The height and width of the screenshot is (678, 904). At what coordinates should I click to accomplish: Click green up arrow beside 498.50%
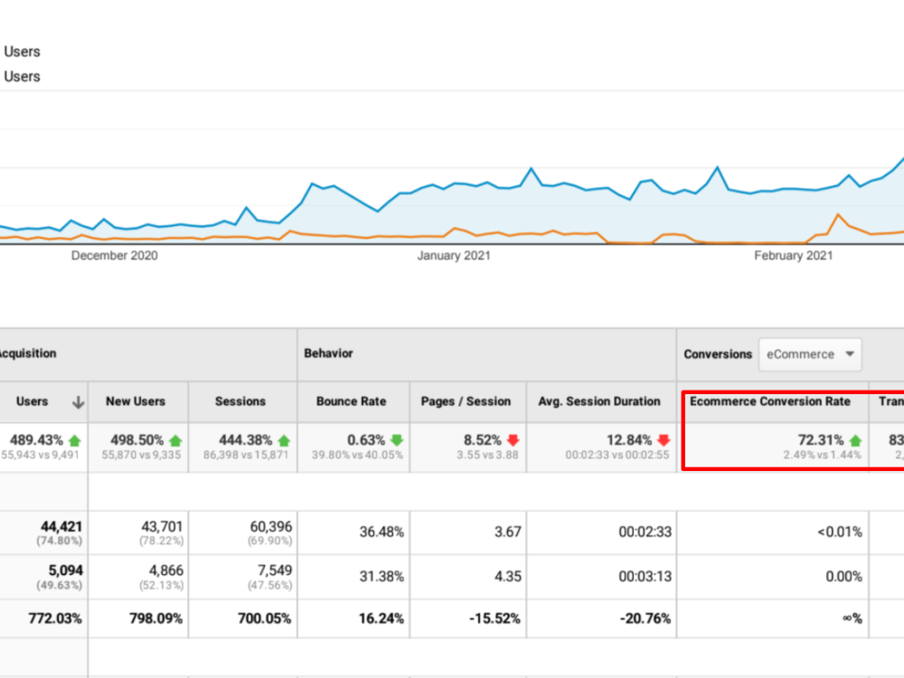175,441
